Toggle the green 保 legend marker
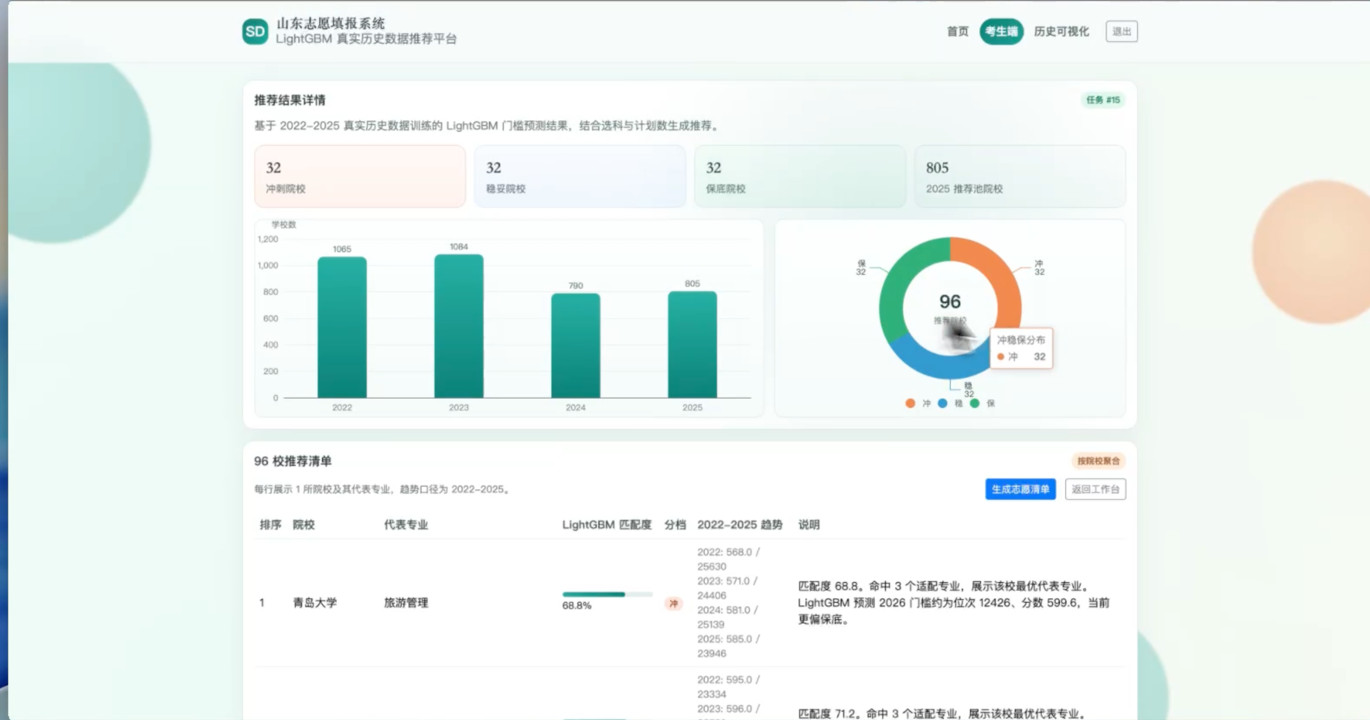This screenshot has width=1370, height=720. [x=974, y=403]
